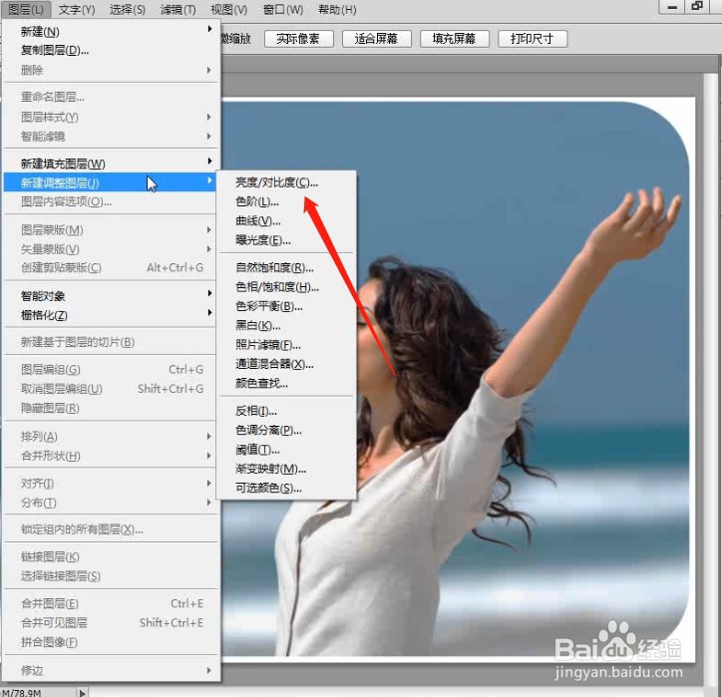
Task: Choose 自然饱和度(R)... adjustment layer
Action: (286, 267)
